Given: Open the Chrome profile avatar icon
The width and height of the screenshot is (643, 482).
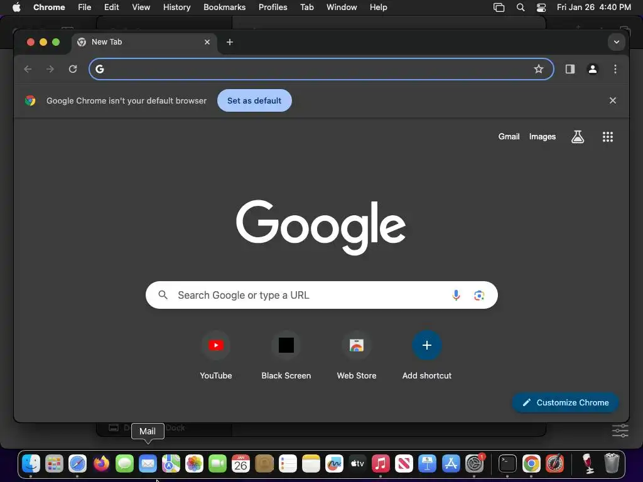Looking at the screenshot, I should point(593,69).
